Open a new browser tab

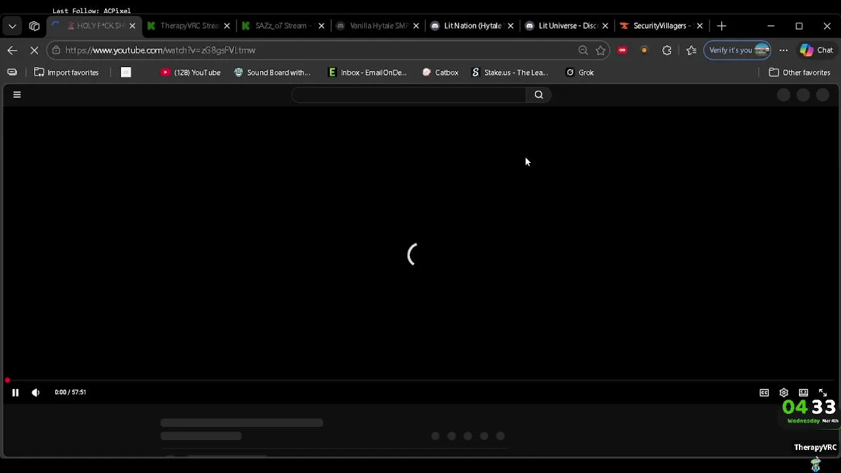point(721,26)
